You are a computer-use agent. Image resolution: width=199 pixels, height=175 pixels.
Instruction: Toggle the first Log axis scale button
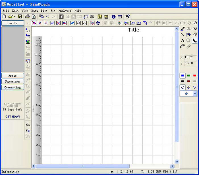132,23
